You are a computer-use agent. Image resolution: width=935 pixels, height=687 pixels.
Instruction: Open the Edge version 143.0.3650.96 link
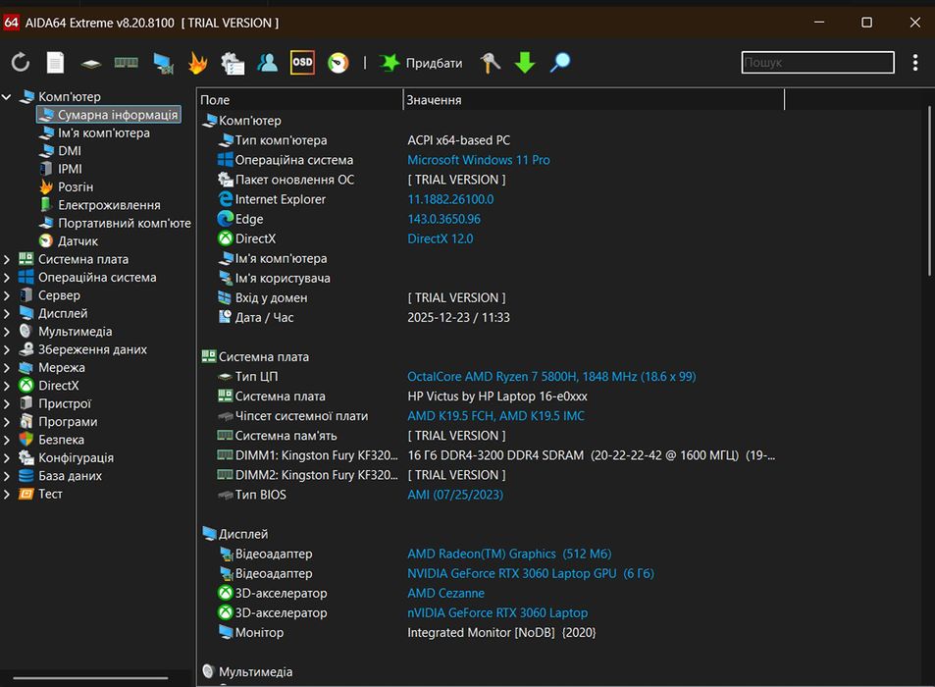[x=443, y=219]
